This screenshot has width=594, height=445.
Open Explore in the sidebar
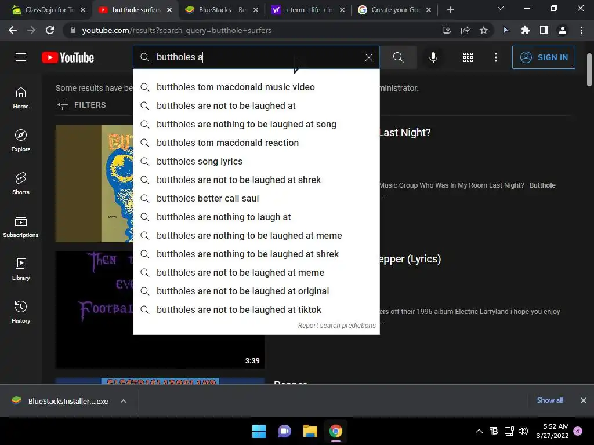21,140
